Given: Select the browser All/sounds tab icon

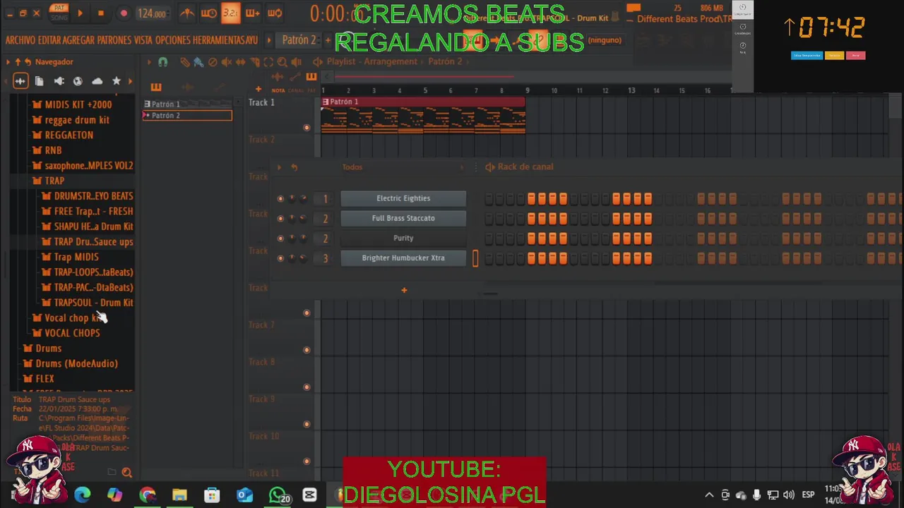Looking at the screenshot, I should tap(20, 81).
